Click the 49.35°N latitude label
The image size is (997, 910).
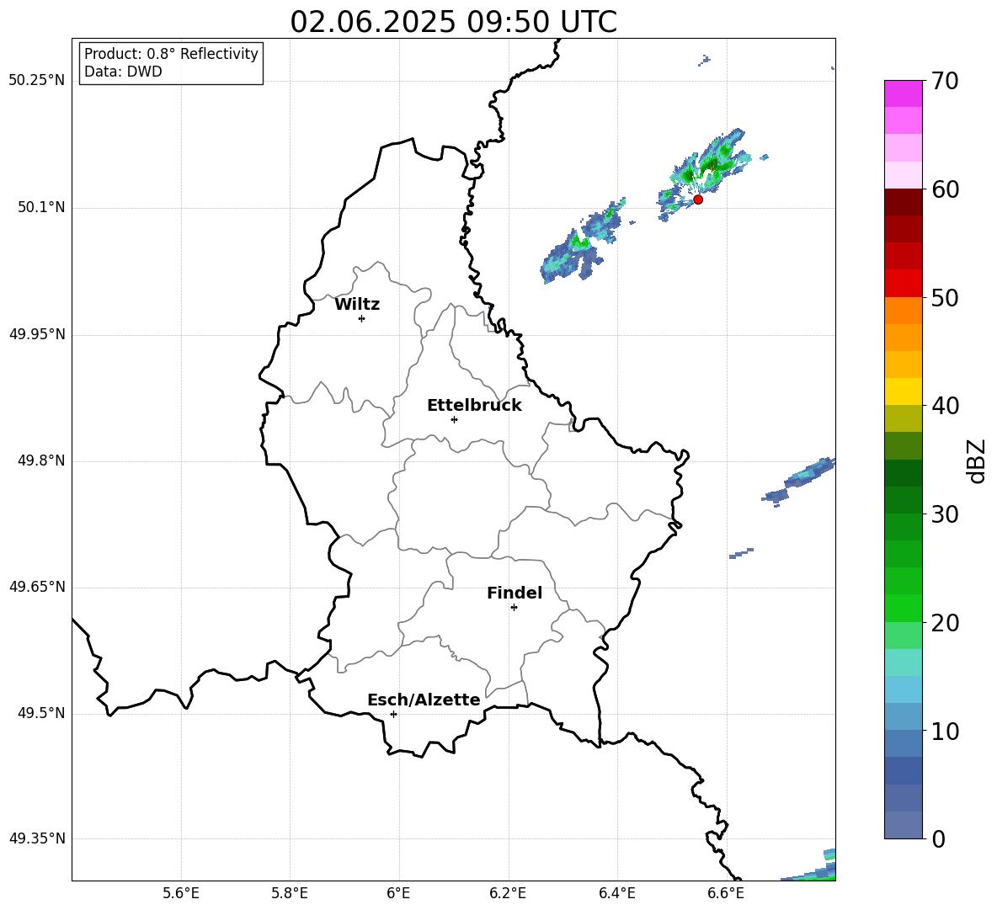[37, 838]
